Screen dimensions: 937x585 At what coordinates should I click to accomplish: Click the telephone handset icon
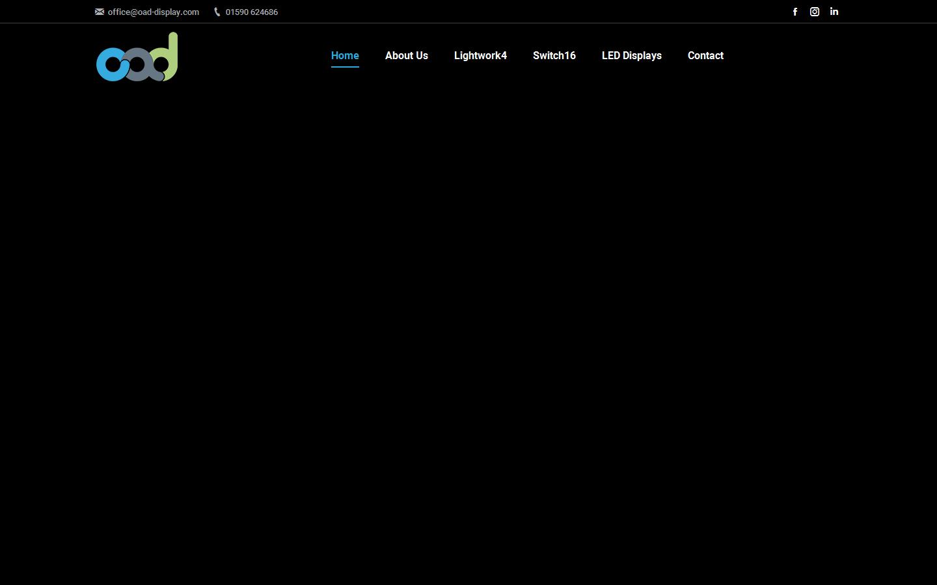point(216,12)
